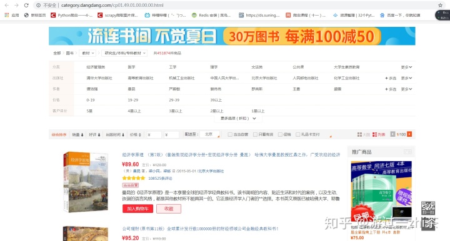450x241 pixels.
Task: Filter by category 医学
Action: pos(131,67)
